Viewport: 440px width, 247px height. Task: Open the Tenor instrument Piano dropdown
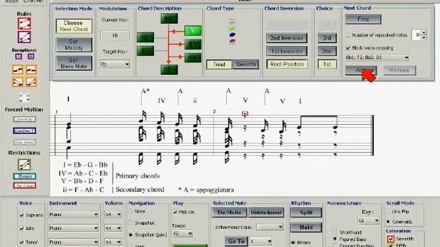point(74,242)
